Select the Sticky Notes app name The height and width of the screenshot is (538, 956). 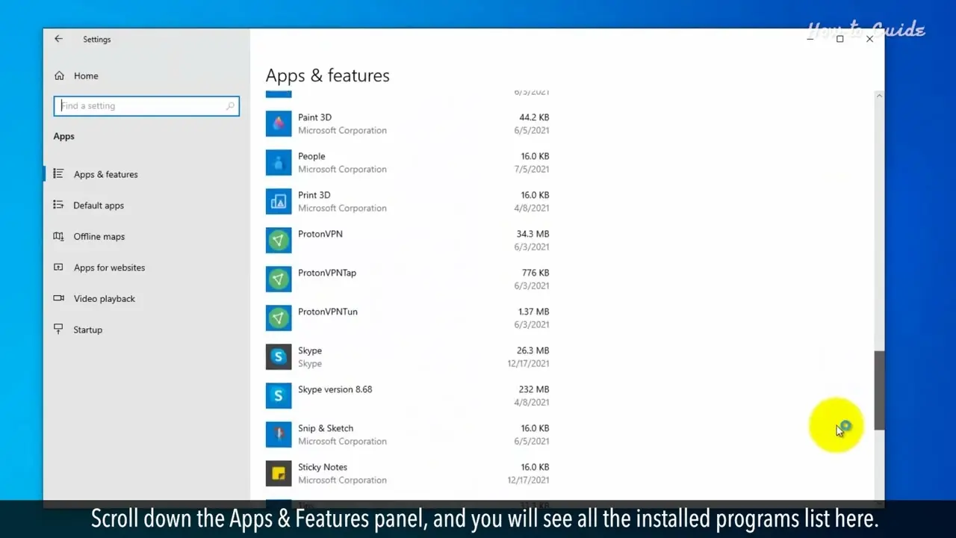(323, 467)
